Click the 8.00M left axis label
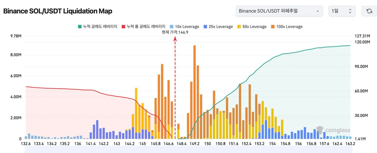 point(16,55)
